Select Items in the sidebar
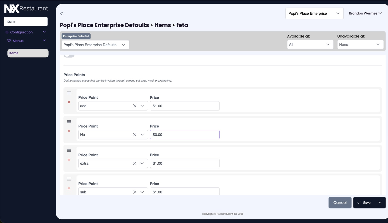The image size is (388, 223). click(28, 53)
